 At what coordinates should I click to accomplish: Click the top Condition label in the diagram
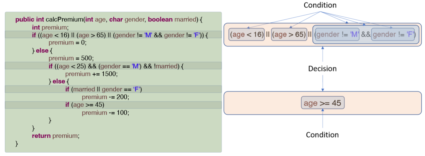[320, 5]
